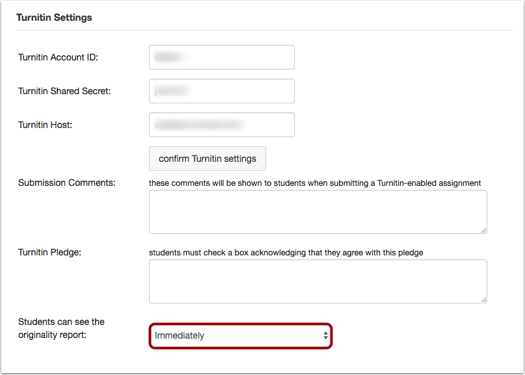Click the Turnitin Settings section header
This screenshot has height=375, width=525.
click(54, 18)
